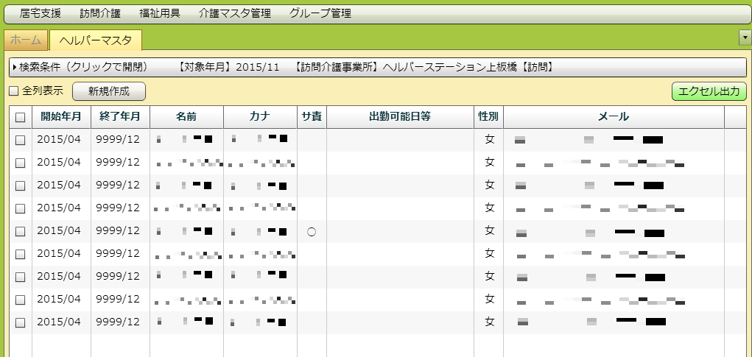Click the エクセル出力 button
This screenshot has width=752, height=357.
tap(709, 91)
